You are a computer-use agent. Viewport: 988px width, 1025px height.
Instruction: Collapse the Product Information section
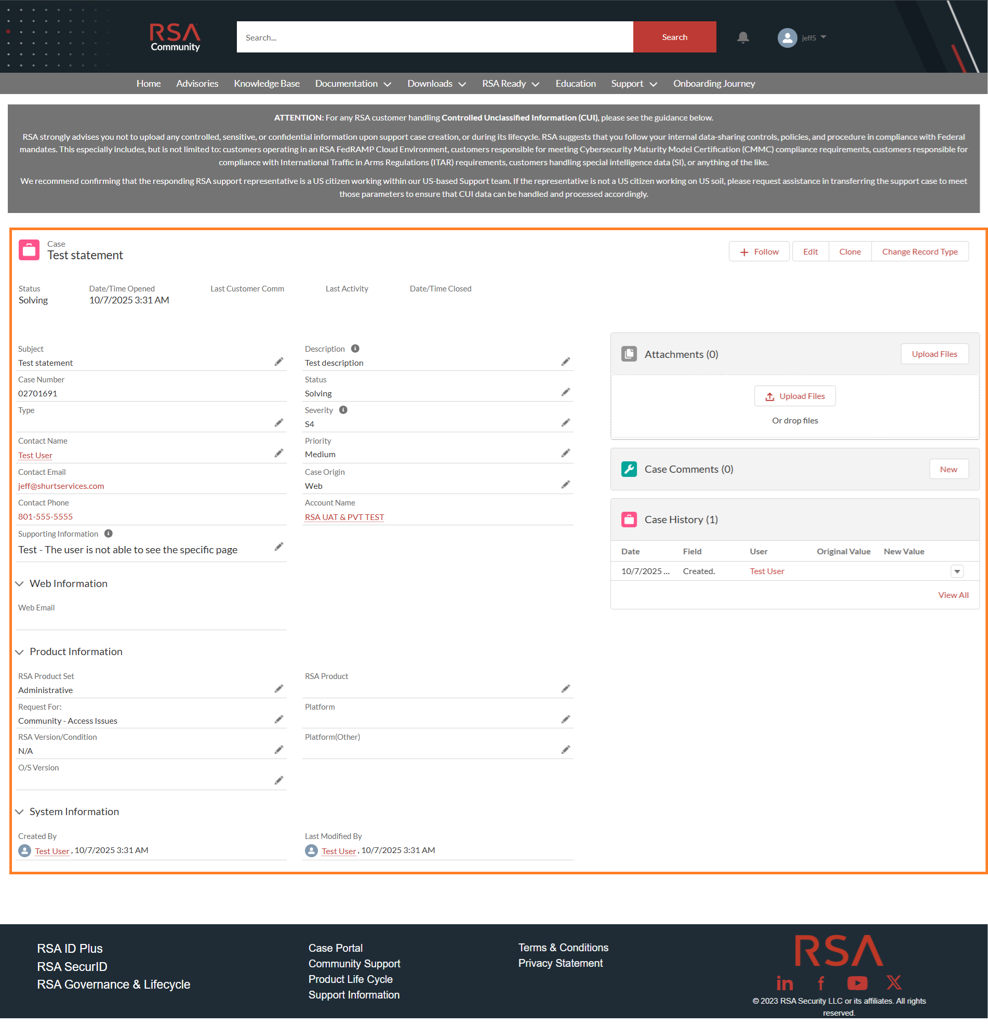point(20,652)
